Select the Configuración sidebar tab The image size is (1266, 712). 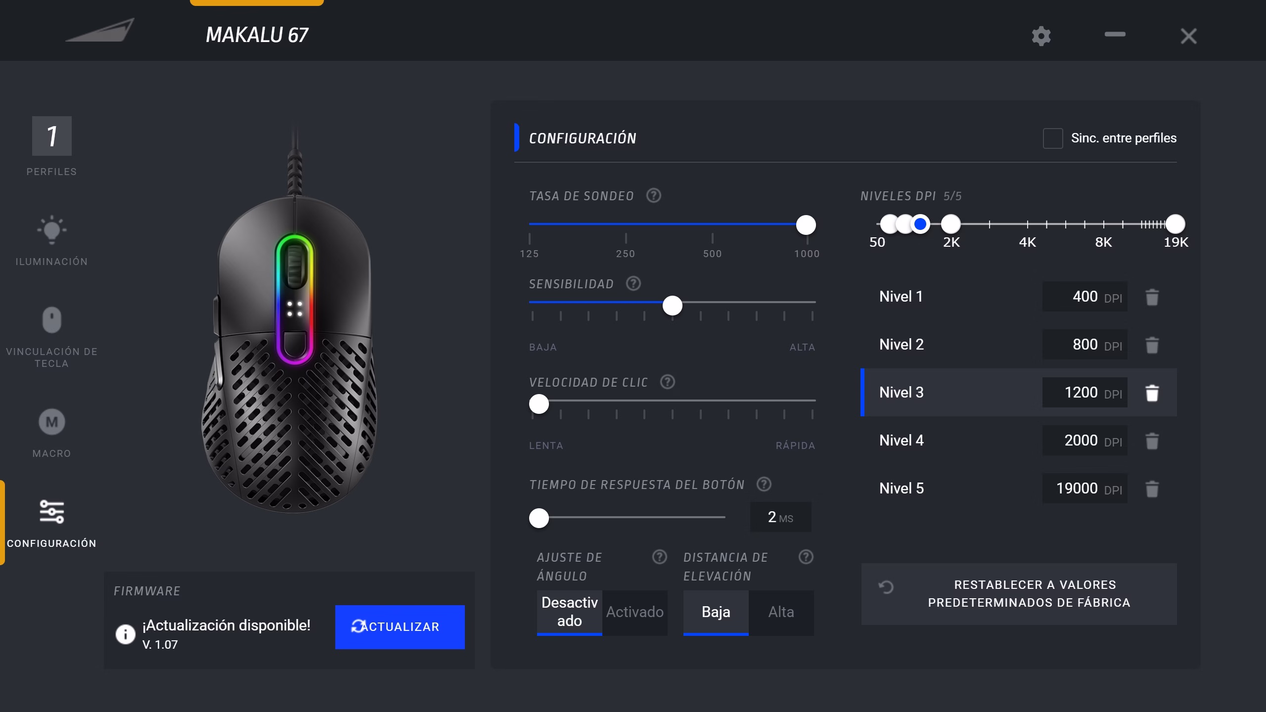tap(51, 523)
